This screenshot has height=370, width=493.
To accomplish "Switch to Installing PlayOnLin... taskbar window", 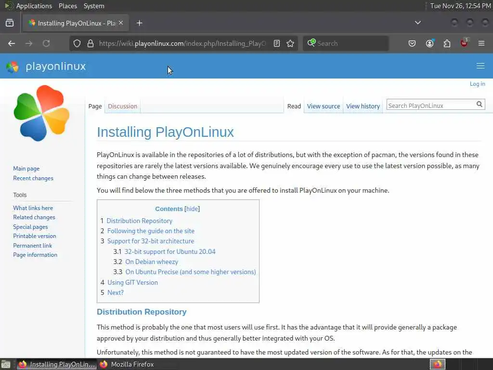I will tap(57, 364).
